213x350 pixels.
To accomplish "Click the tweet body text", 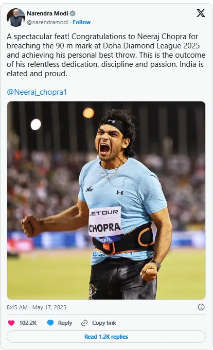I will pyautogui.click(x=106, y=55).
